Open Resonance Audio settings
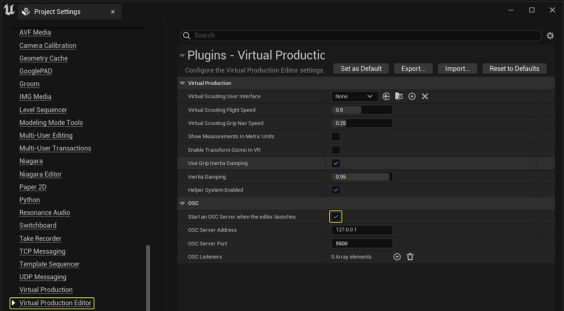 [x=45, y=212]
